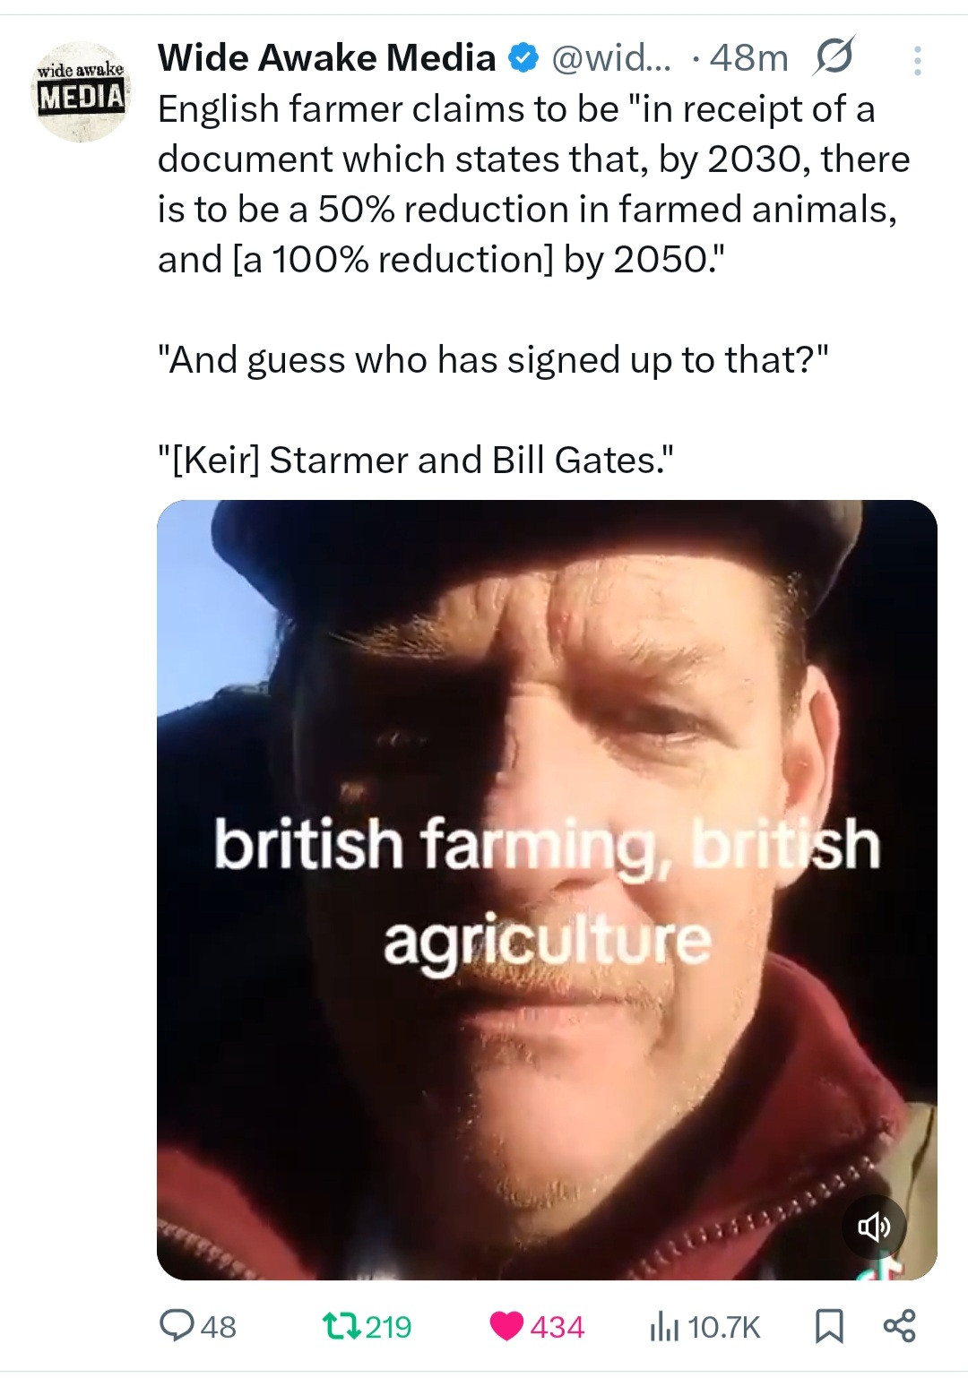View analytics via the bar chart icon
This screenshot has height=1378, width=968.
662,1326
